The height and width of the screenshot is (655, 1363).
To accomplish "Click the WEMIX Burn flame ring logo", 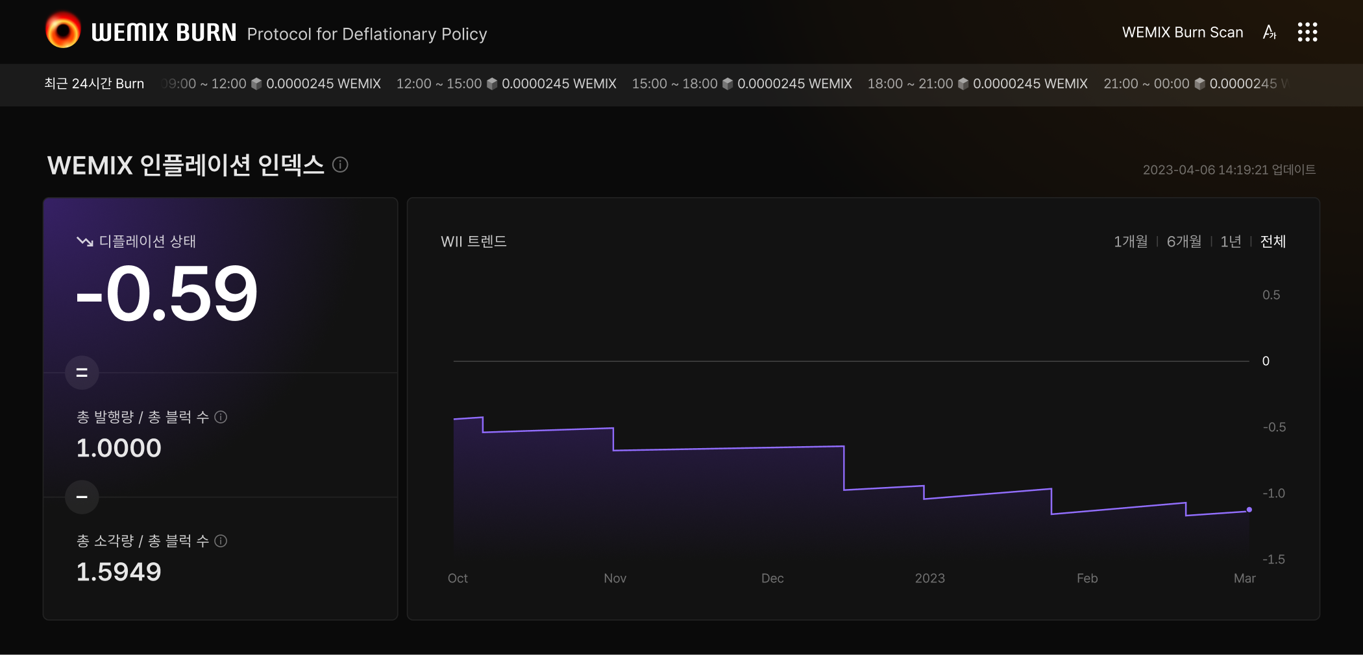I will point(63,30).
